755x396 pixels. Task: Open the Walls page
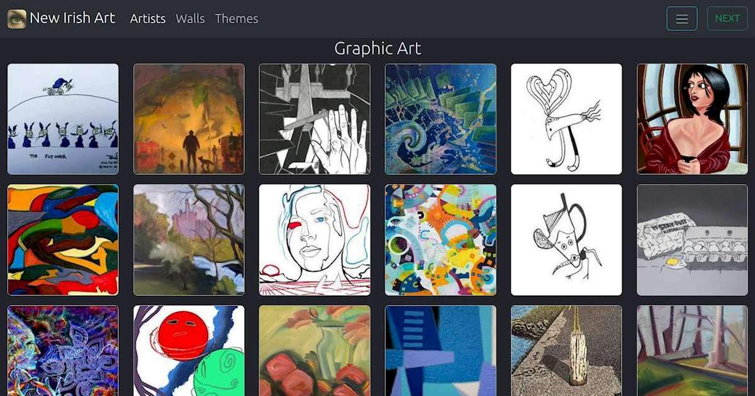click(x=190, y=19)
